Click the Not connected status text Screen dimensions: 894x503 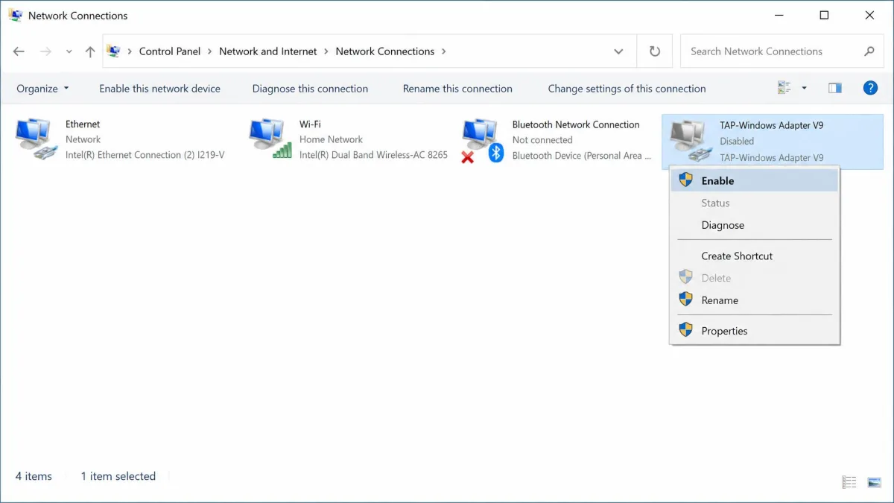(x=542, y=140)
